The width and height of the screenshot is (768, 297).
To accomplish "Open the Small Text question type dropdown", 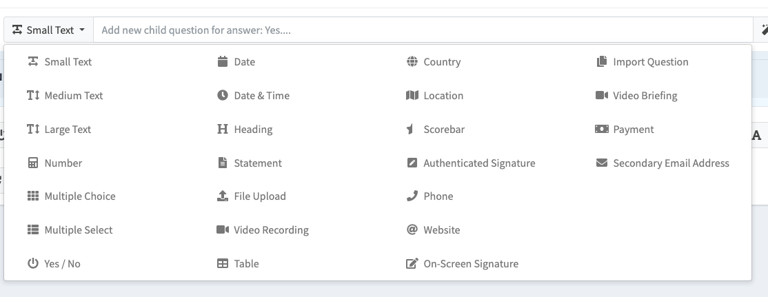I will (48, 30).
